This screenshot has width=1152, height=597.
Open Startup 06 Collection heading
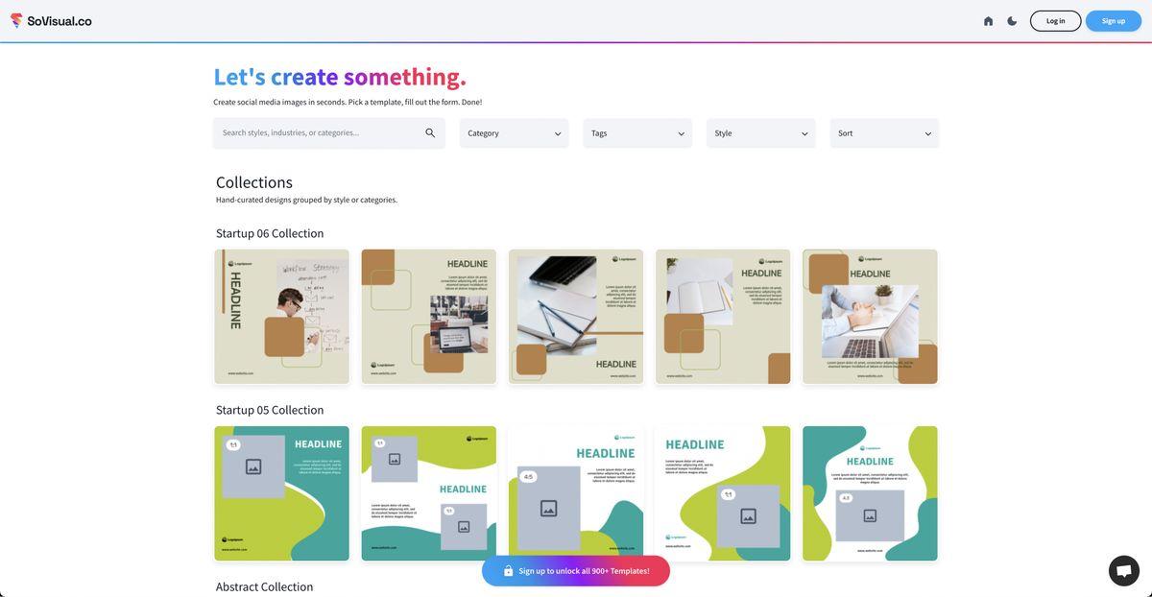tap(270, 233)
